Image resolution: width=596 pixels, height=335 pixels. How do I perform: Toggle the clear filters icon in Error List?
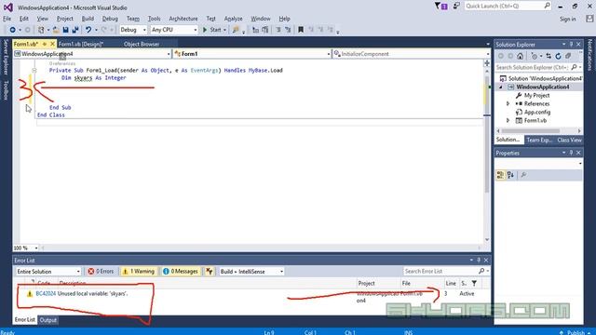[x=210, y=271]
